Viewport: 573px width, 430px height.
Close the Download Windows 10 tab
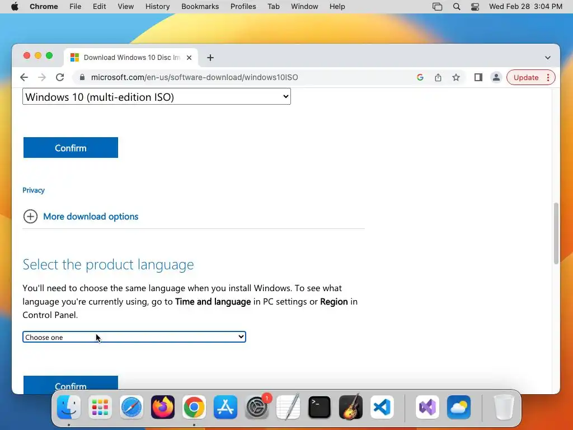pyautogui.click(x=189, y=58)
